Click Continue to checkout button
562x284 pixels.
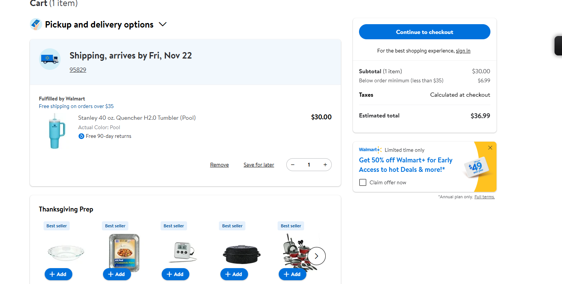coord(425,32)
